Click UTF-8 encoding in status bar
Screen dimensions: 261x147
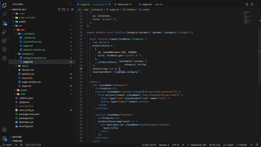click(x=175, y=145)
